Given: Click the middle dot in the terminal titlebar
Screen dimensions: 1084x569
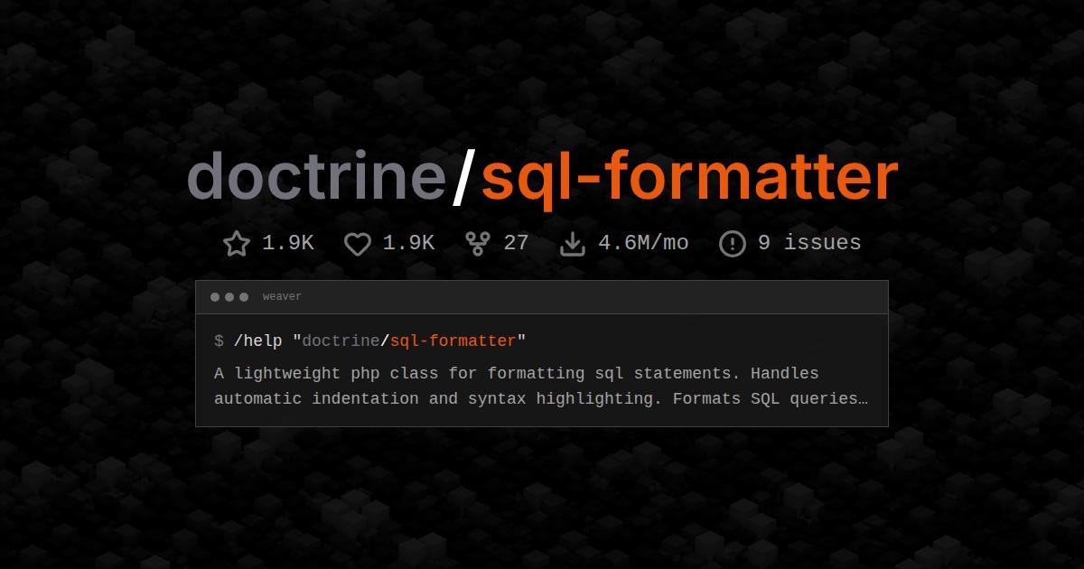Looking at the screenshot, I should point(229,295).
